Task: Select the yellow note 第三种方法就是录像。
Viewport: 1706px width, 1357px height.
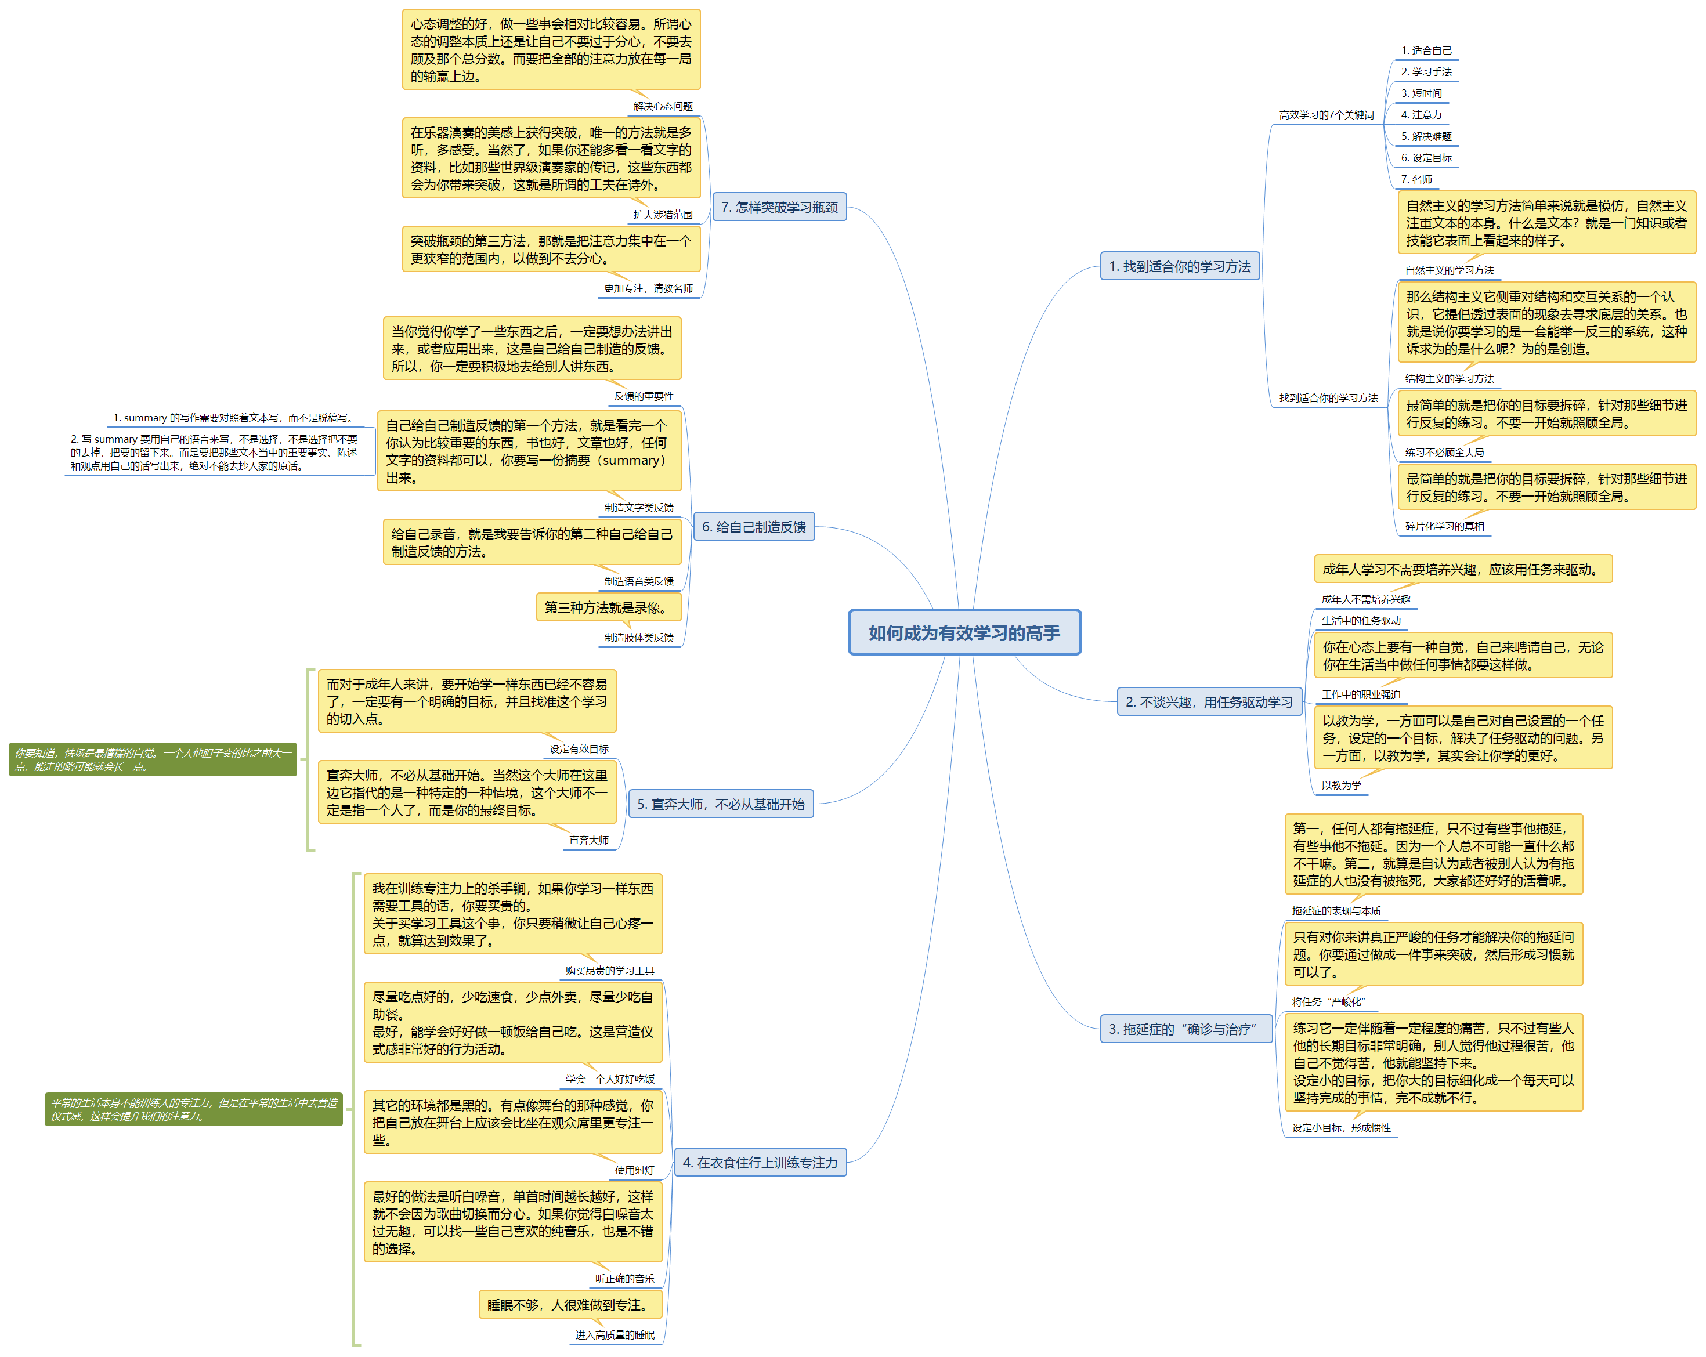Action: (608, 607)
